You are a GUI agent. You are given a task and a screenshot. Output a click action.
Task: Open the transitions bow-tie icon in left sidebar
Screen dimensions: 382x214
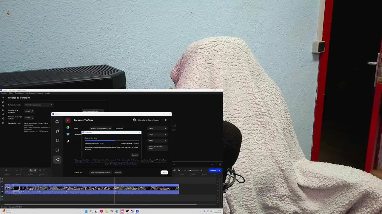coord(3,110)
